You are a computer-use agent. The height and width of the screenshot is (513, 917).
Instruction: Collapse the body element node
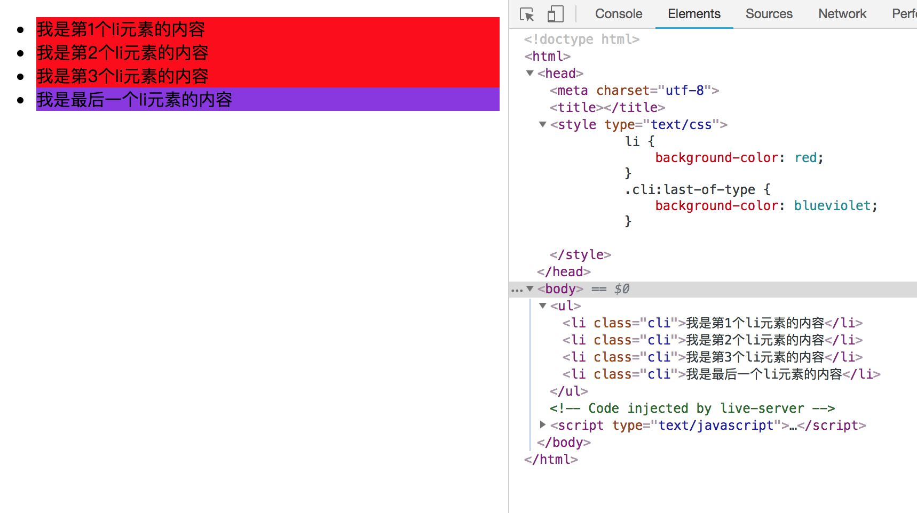pos(530,288)
